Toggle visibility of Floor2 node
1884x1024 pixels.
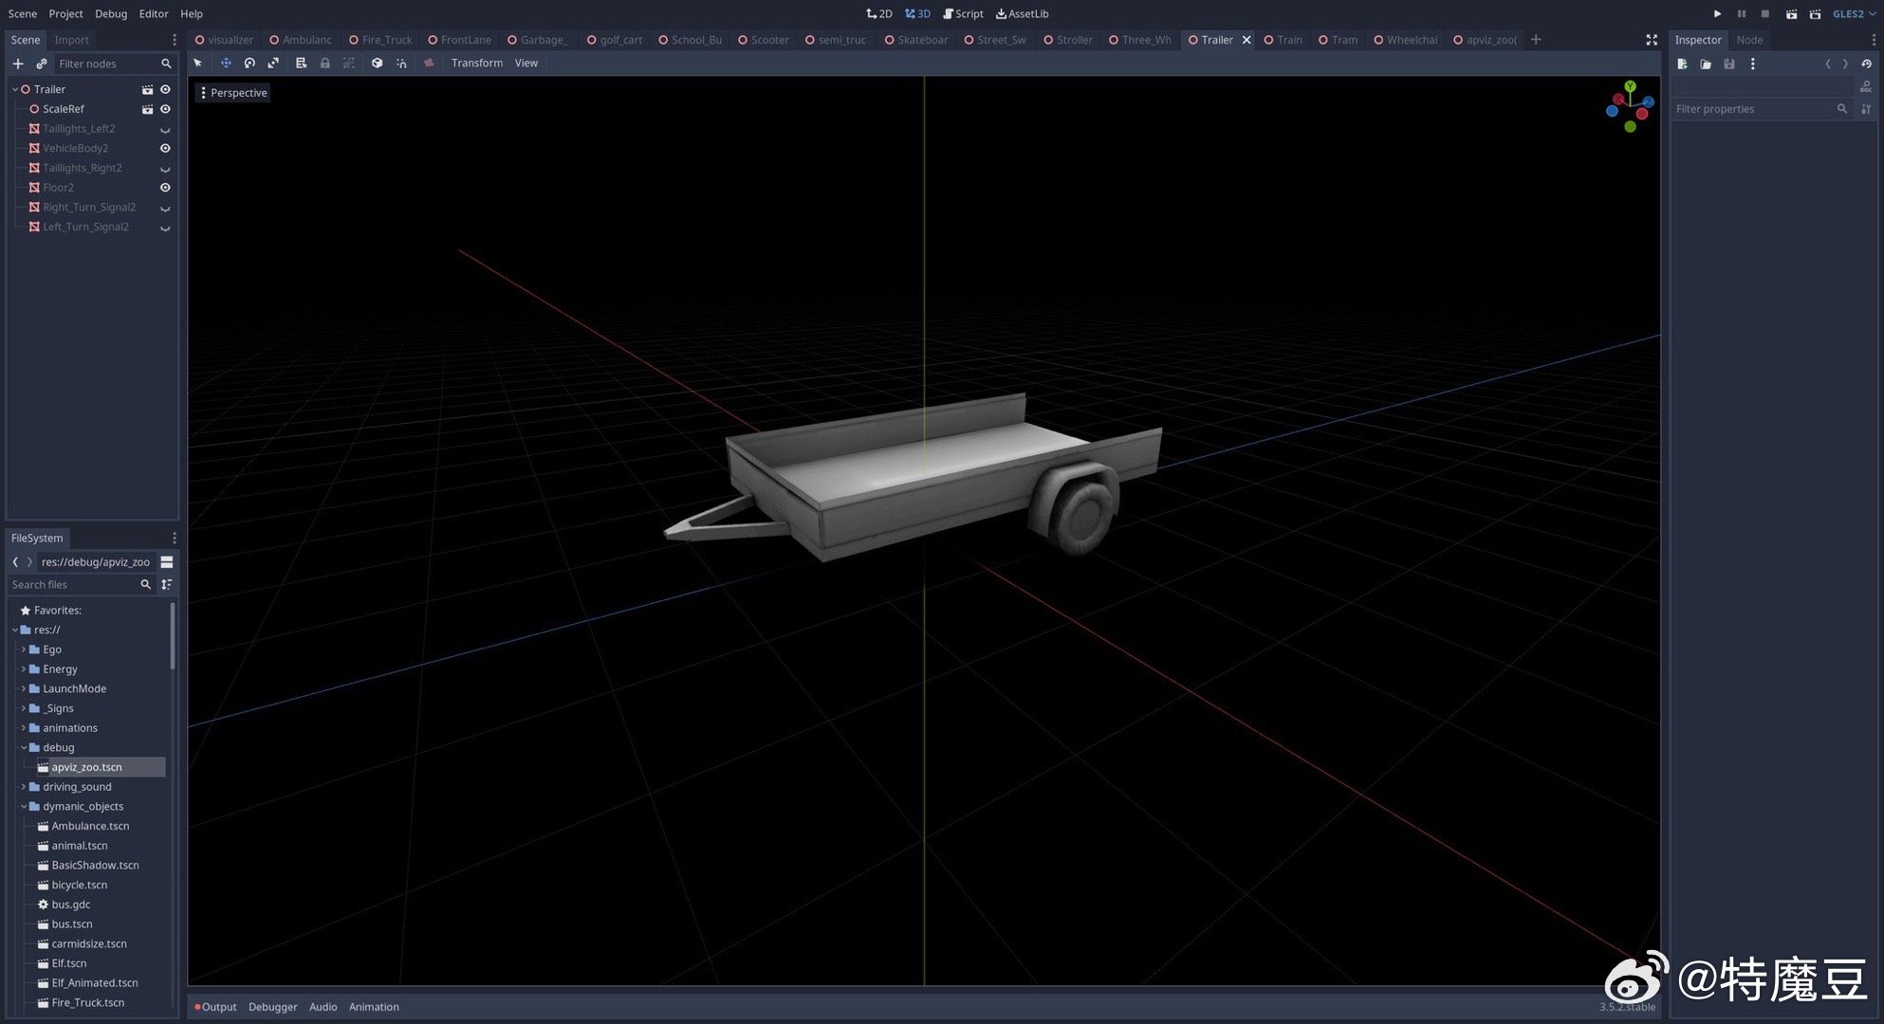coord(165,188)
